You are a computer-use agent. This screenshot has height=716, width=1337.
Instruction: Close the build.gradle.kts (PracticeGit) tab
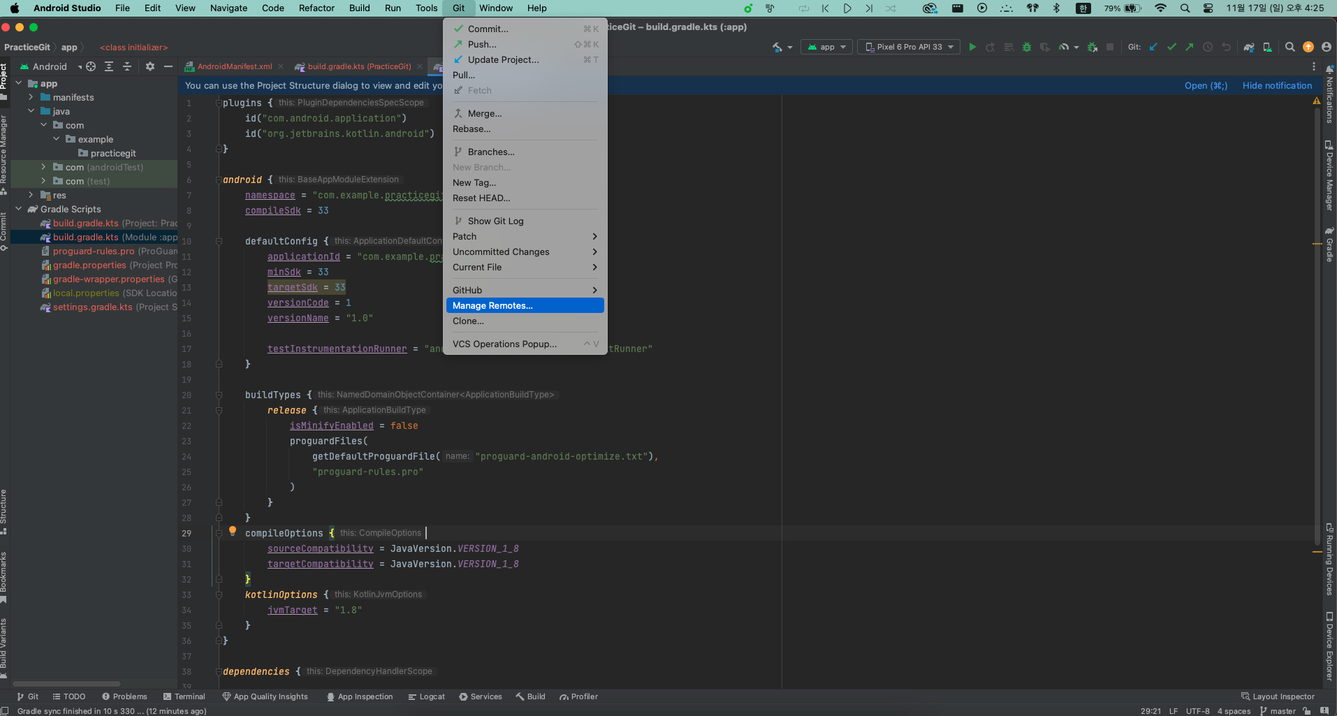[419, 66]
